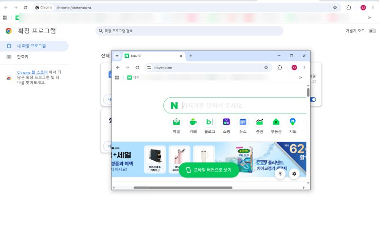Open 메일 shortcut icon
This screenshot has width=379, height=225.
(x=176, y=122)
